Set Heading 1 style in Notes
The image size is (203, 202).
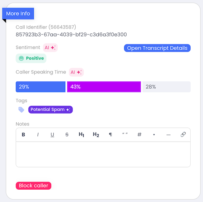click(81, 135)
